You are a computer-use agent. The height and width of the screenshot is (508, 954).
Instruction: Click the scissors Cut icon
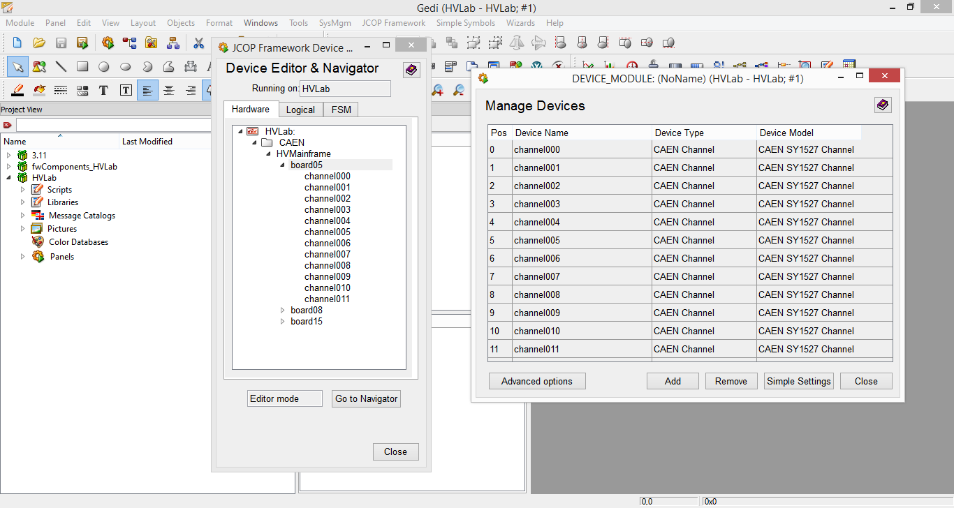pos(198,43)
